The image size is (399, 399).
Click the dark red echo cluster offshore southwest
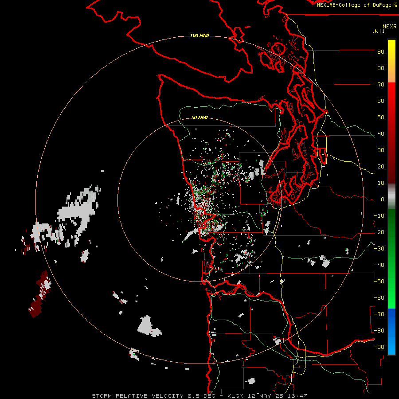pyautogui.click(x=40, y=294)
